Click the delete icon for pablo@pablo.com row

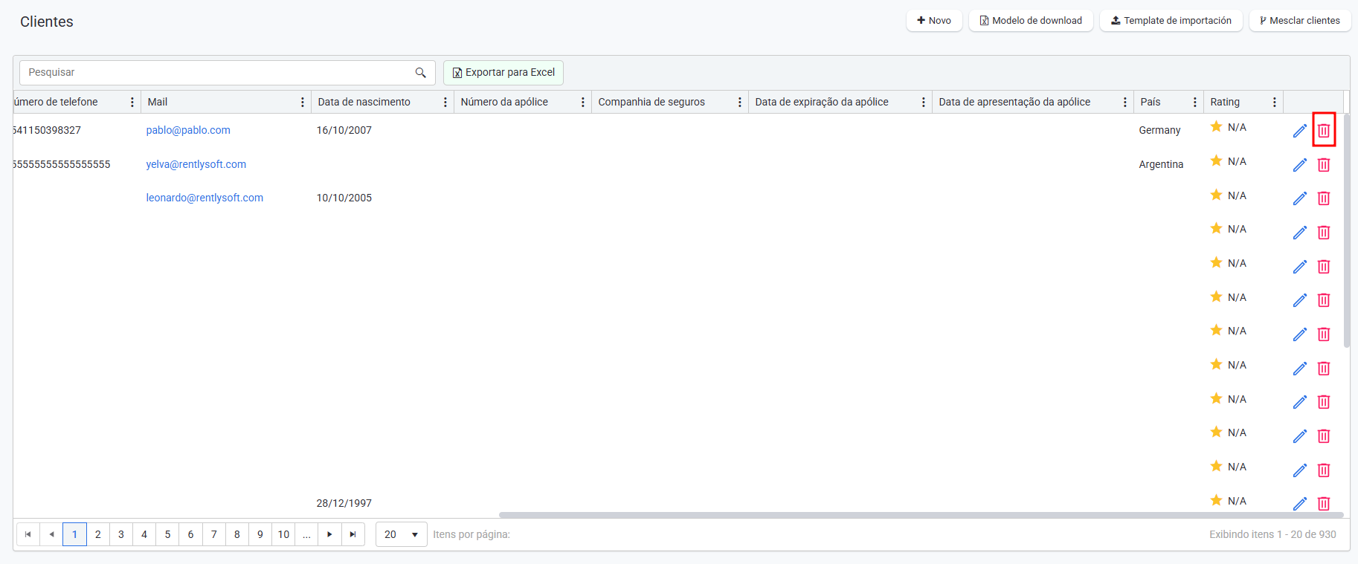click(x=1324, y=131)
